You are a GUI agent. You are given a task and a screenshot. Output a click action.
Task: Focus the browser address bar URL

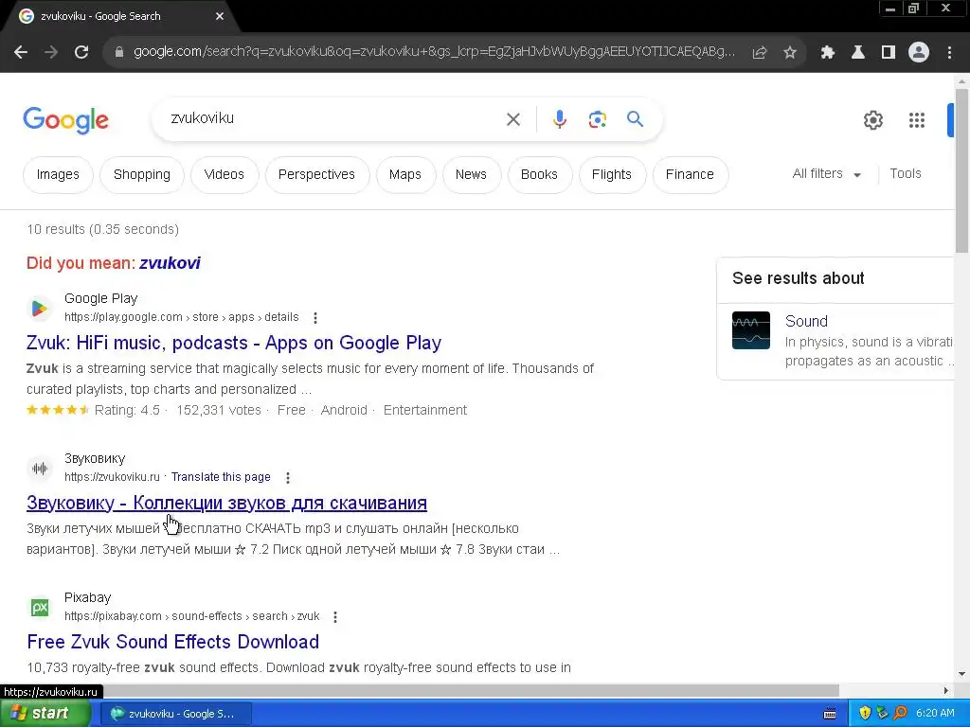pos(434,52)
